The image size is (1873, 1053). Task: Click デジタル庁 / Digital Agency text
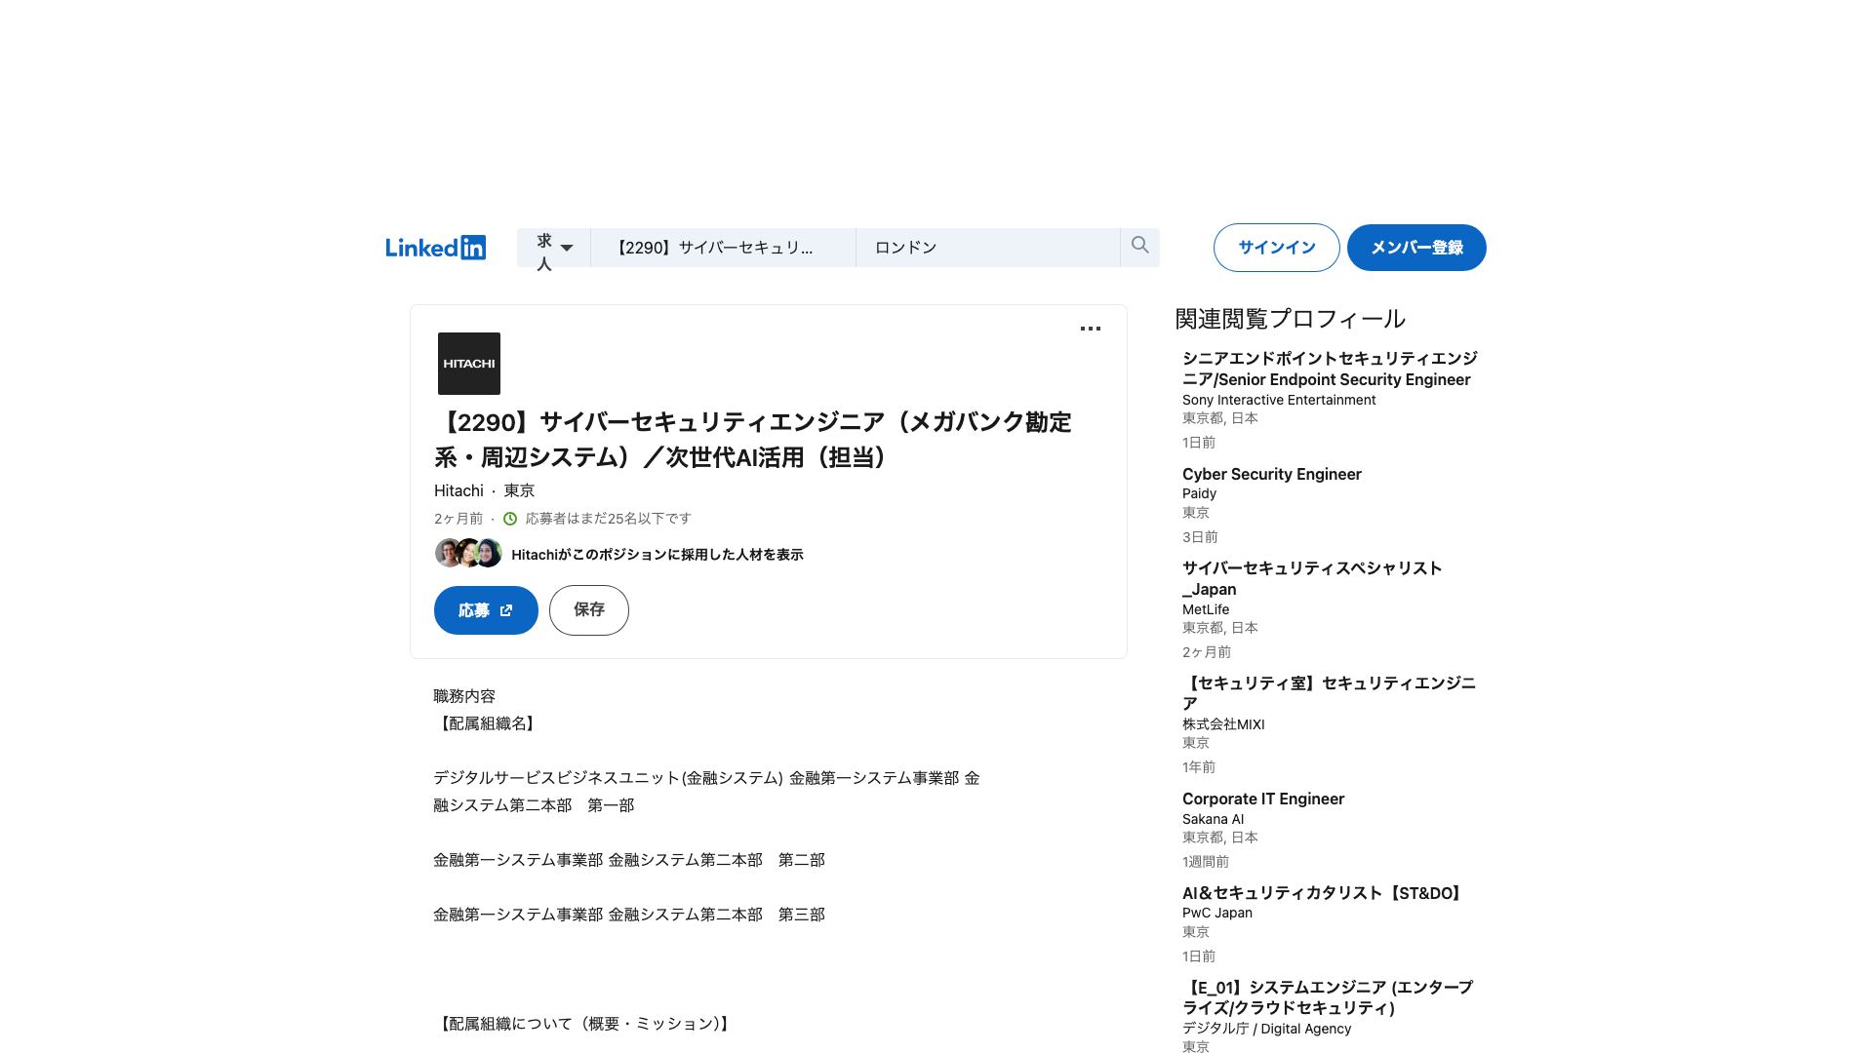point(1266,1029)
